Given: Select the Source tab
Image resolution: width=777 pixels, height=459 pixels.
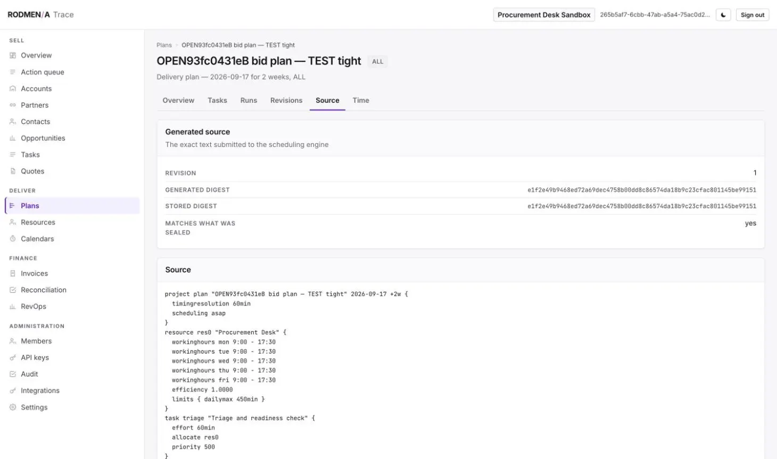Looking at the screenshot, I should pos(327,100).
